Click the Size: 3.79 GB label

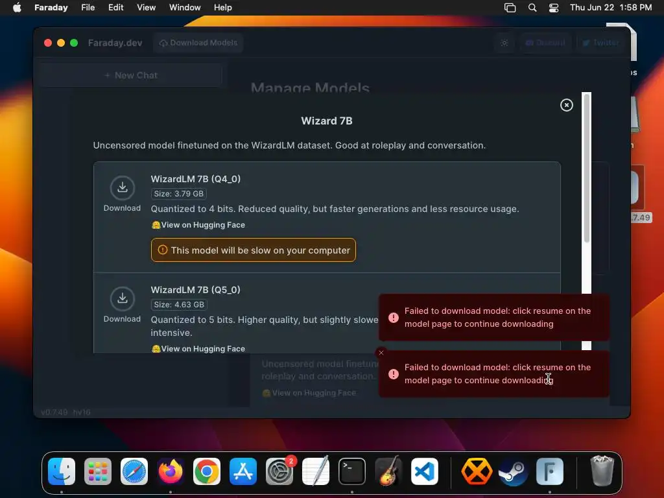(x=179, y=193)
